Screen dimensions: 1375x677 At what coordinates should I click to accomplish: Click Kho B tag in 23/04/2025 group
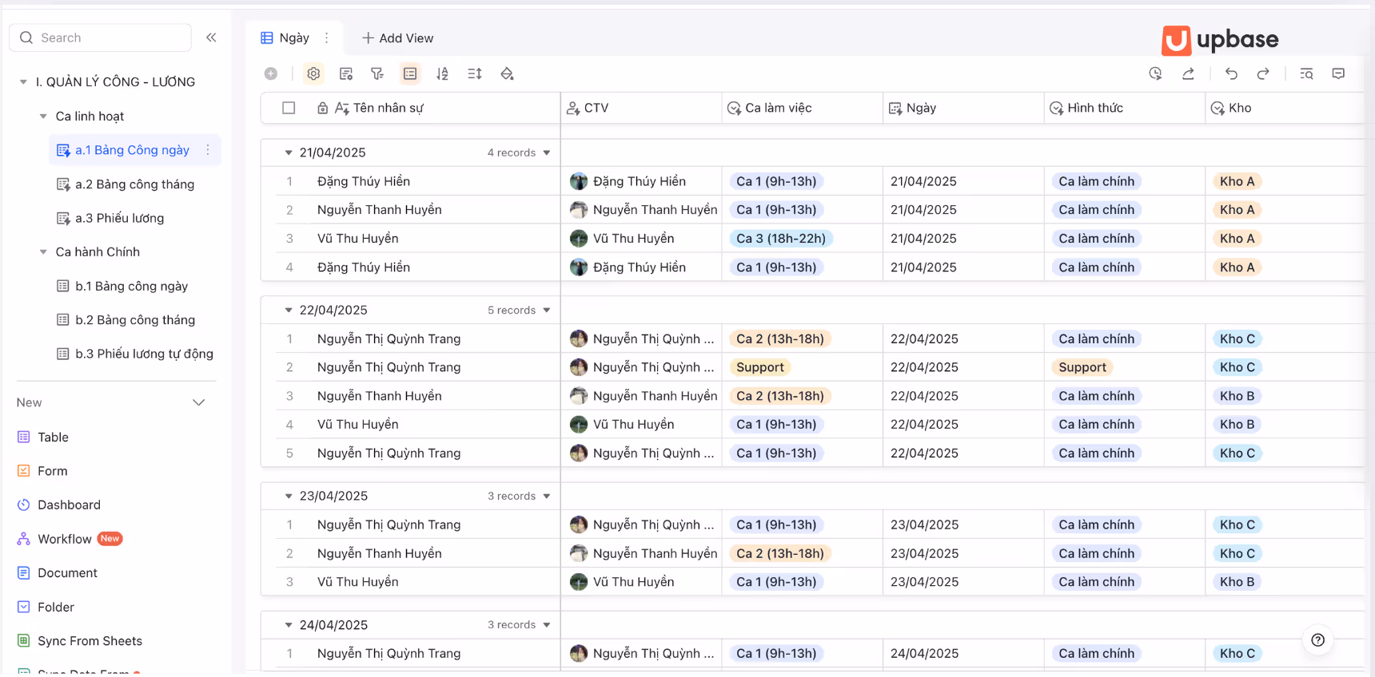(x=1237, y=582)
